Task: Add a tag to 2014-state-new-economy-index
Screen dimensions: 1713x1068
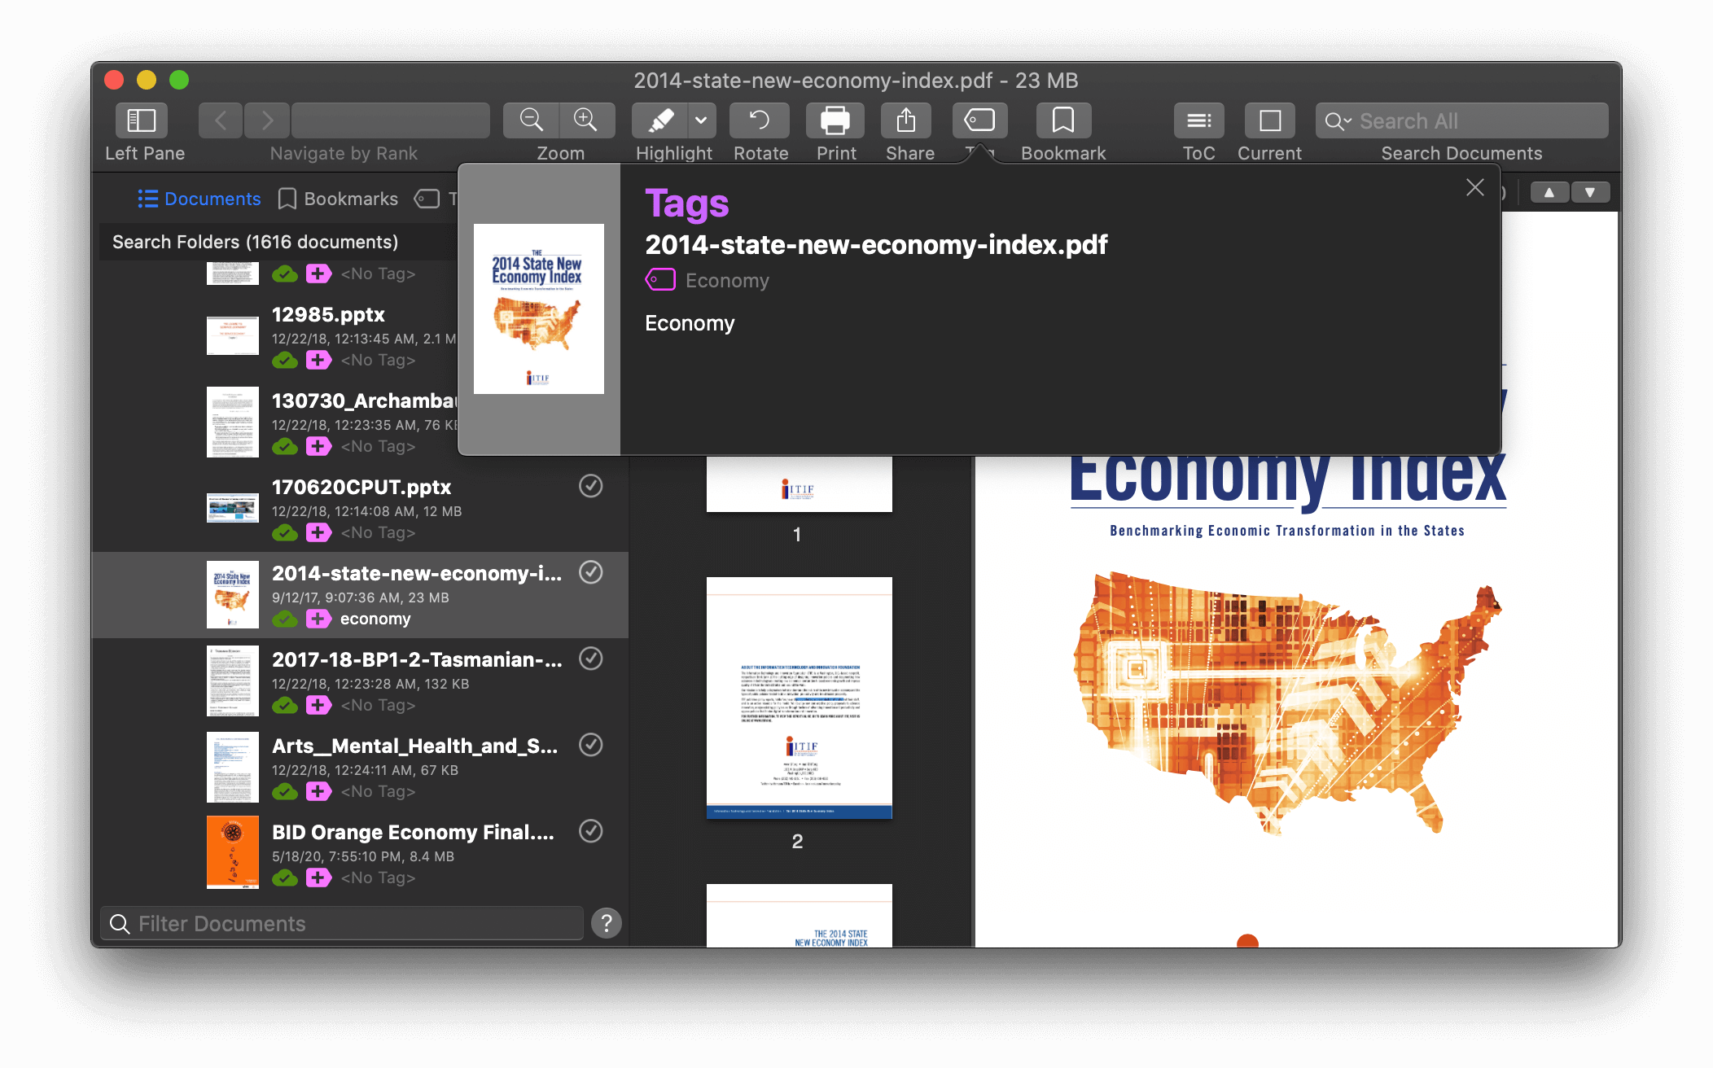Action: click(x=318, y=619)
